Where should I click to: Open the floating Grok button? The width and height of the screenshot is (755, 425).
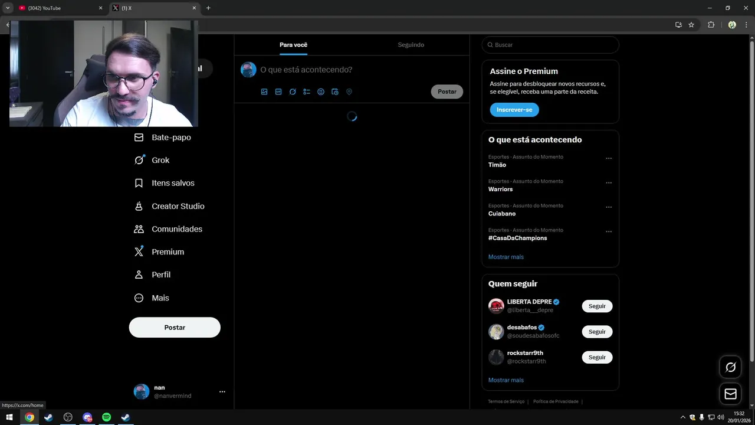(x=730, y=367)
